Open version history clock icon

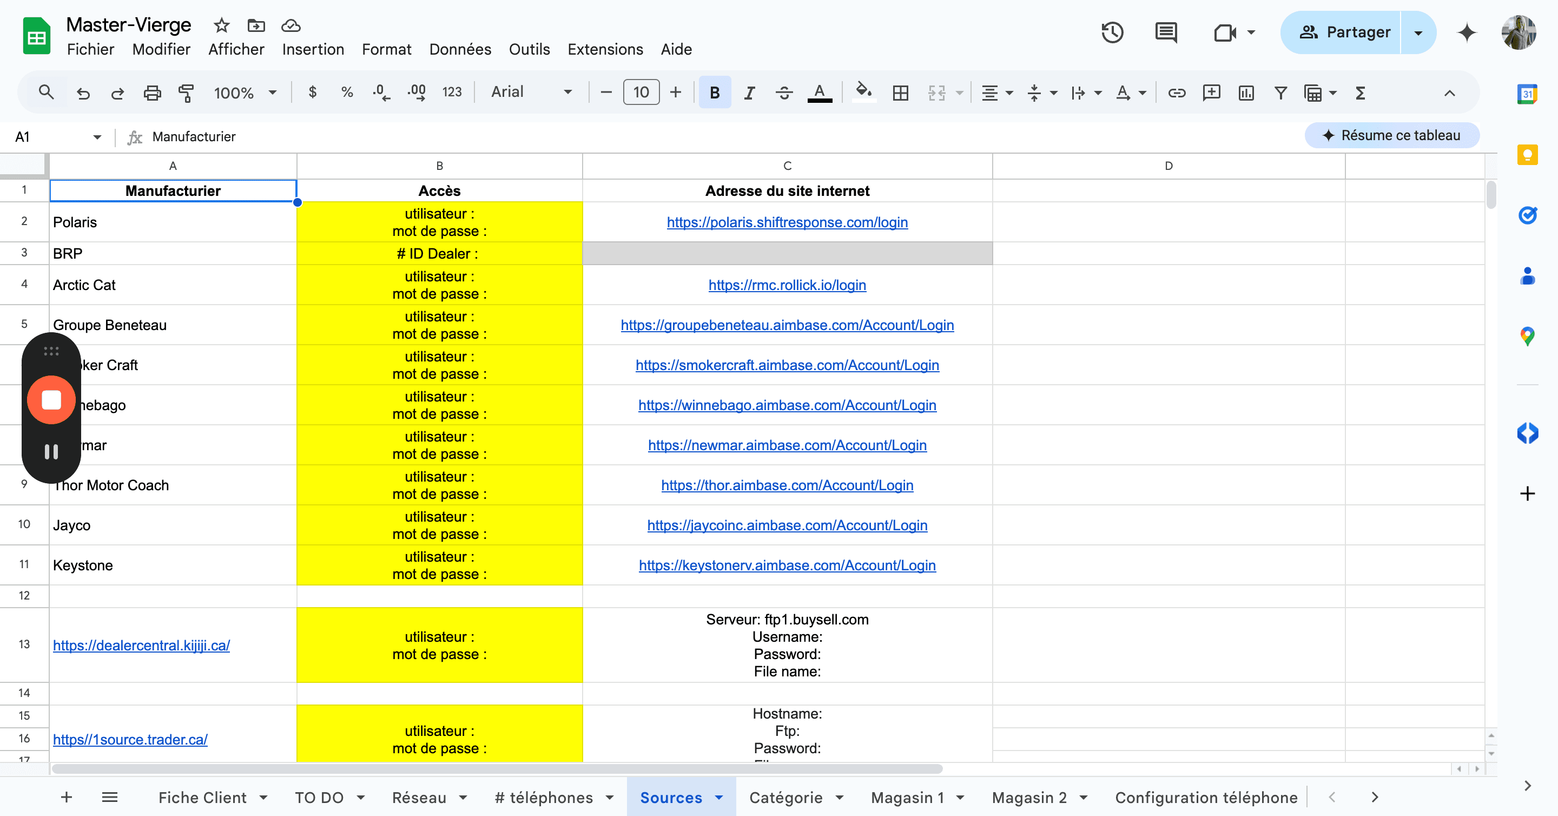pyautogui.click(x=1112, y=32)
